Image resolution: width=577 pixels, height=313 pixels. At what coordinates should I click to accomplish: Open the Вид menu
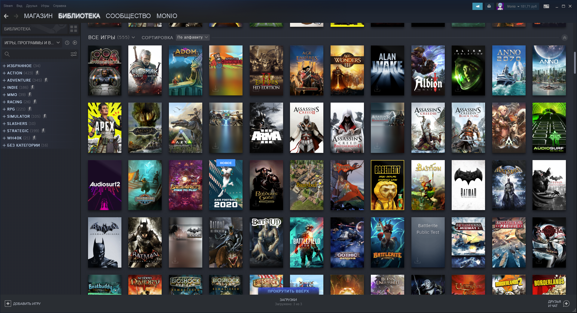click(x=20, y=6)
